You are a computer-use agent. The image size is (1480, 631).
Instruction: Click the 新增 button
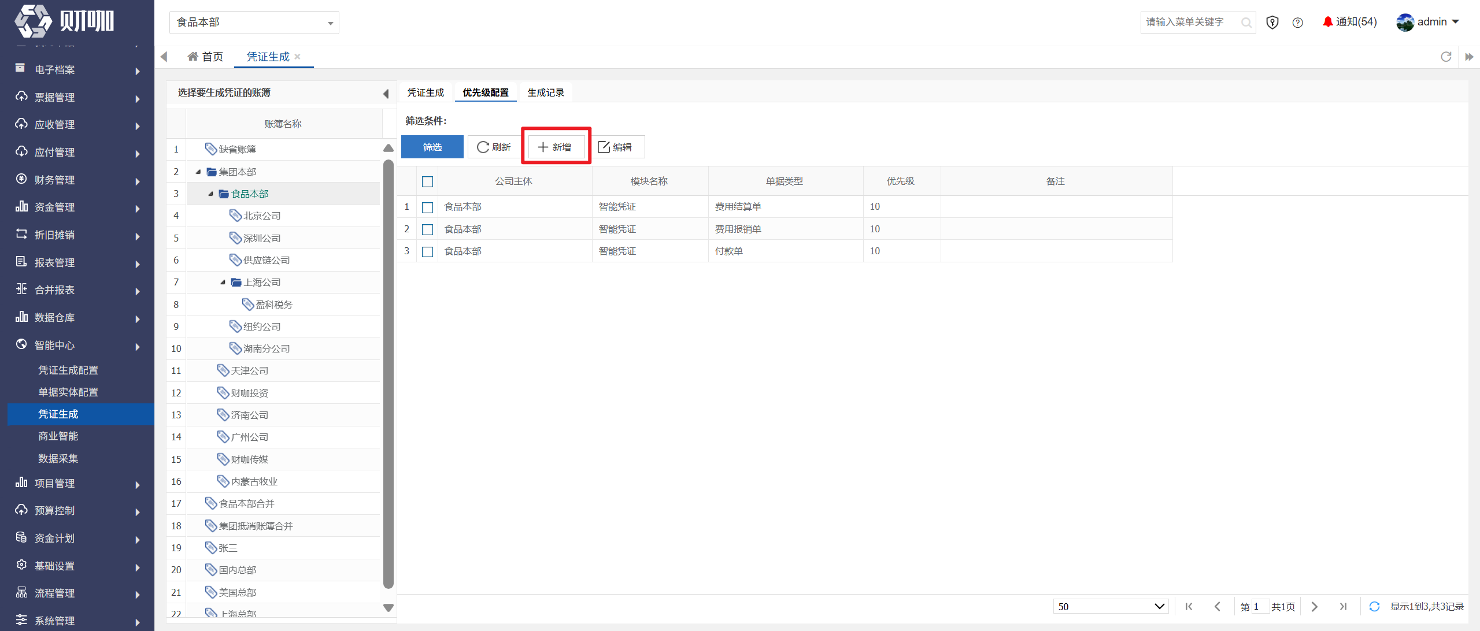point(556,147)
